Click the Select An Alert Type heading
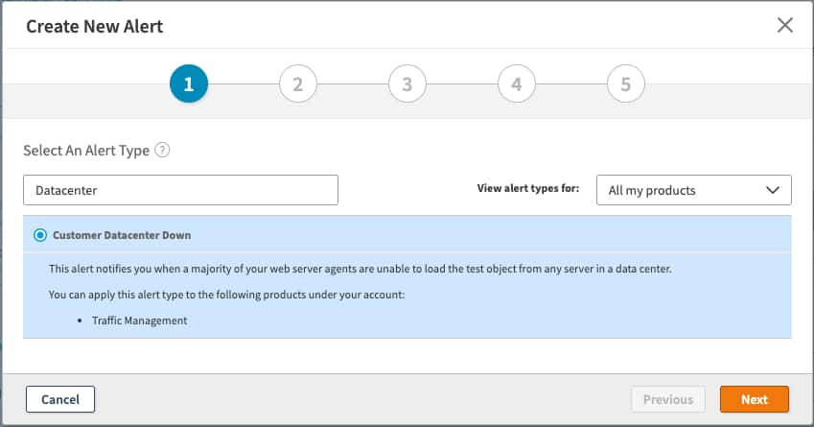Viewport: 814px width, 427px height. pos(86,150)
